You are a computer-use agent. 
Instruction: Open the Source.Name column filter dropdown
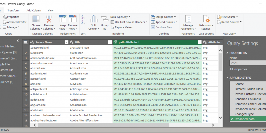66,42
